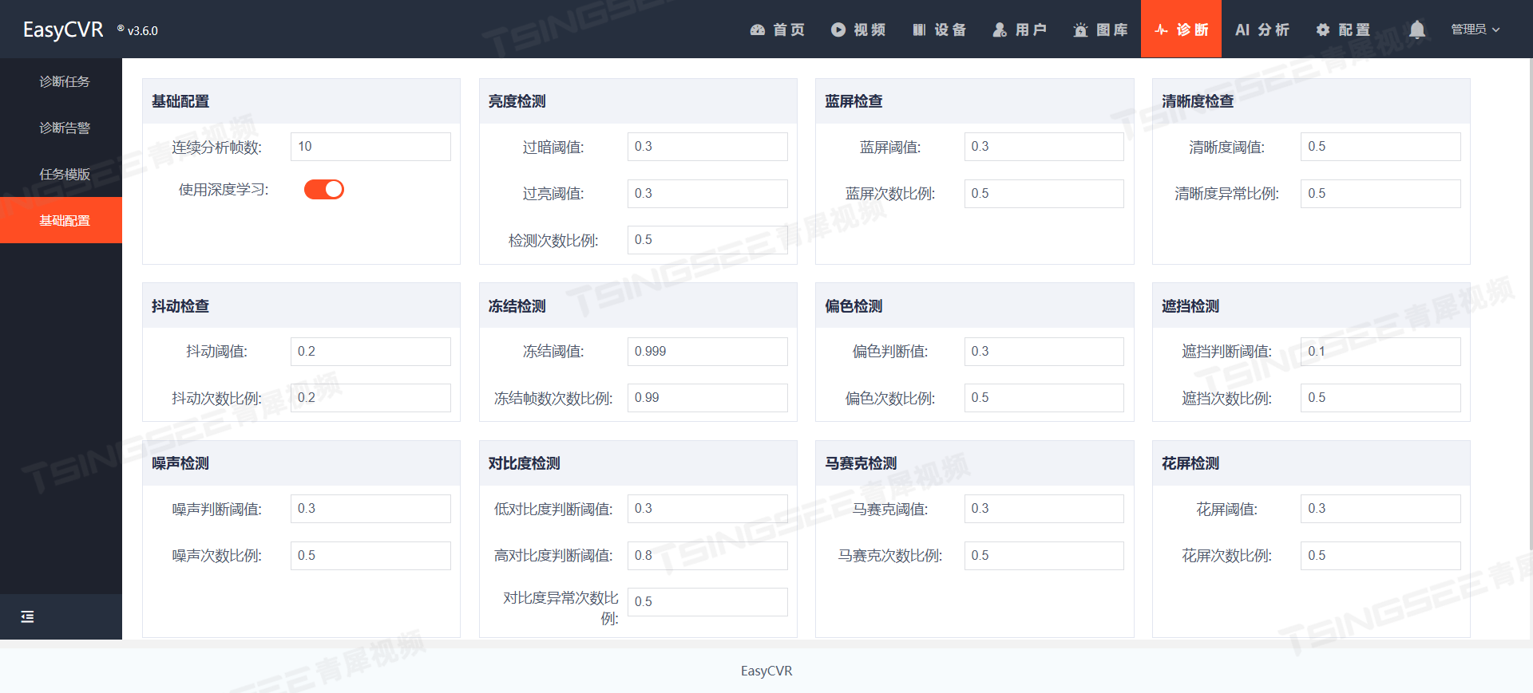1533x693 pixels.
Task: Click the 蓝屏阈值 input field
Action: (1044, 147)
